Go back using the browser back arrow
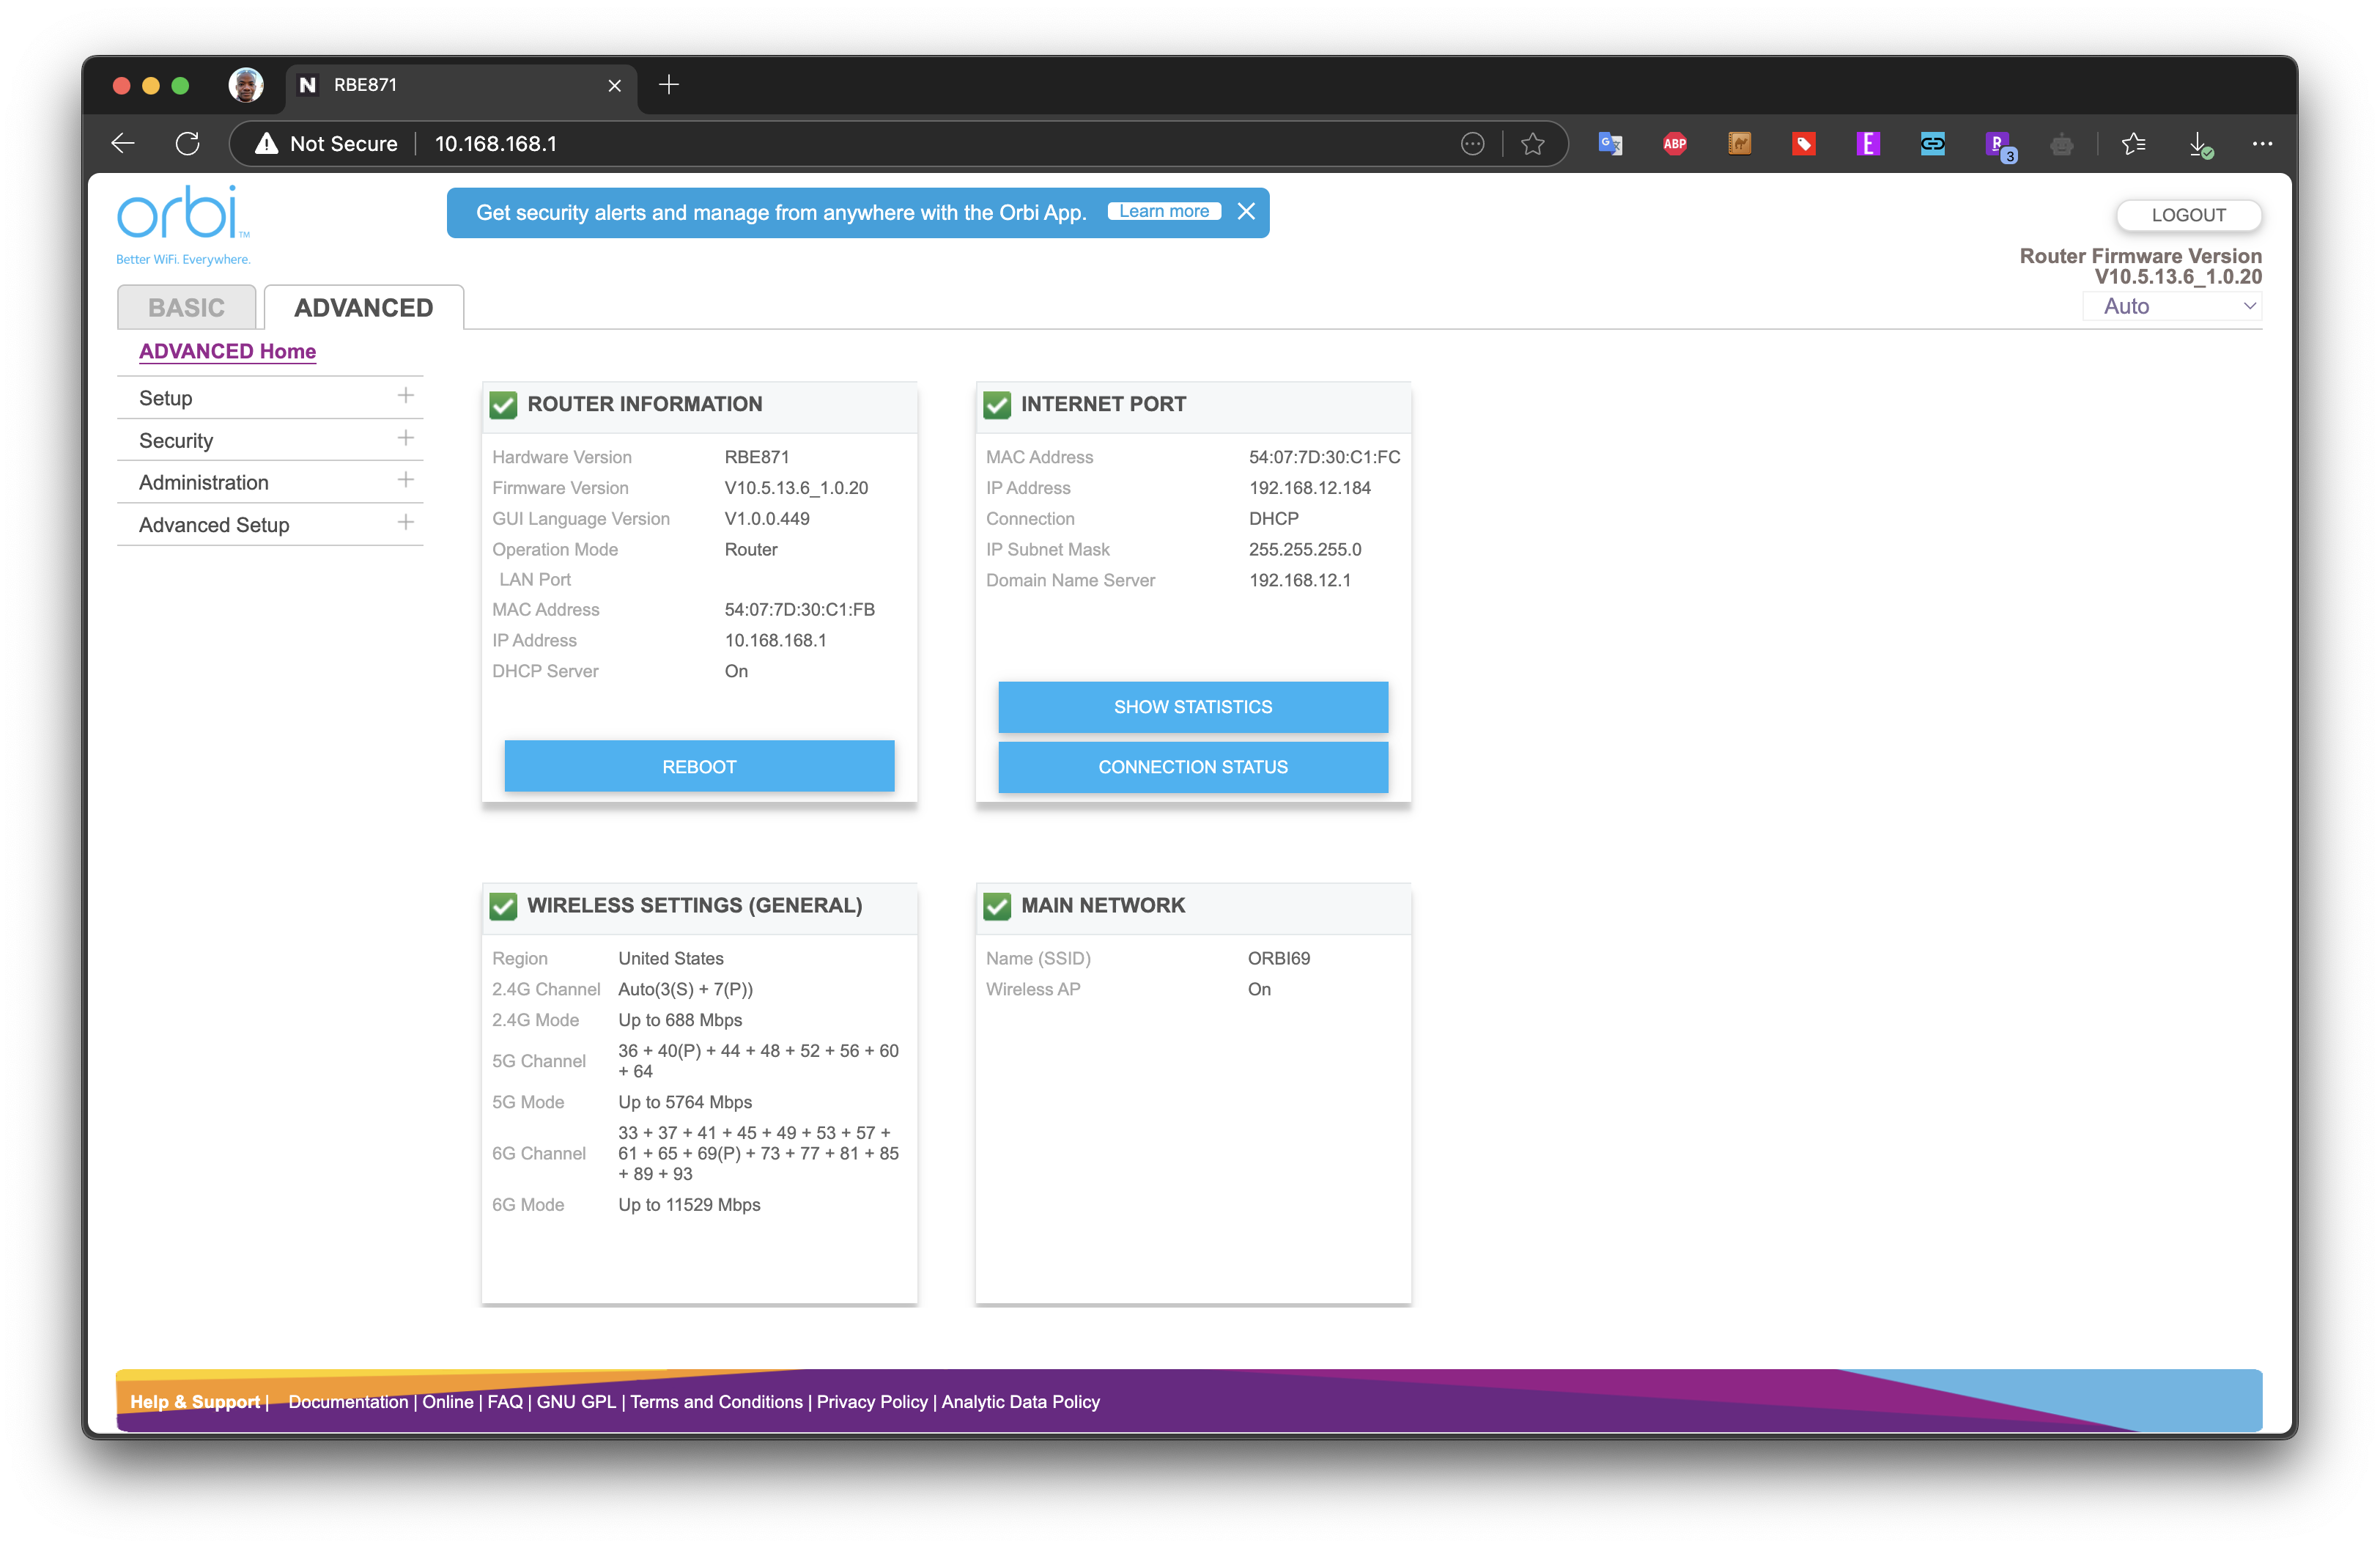 (x=122, y=144)
